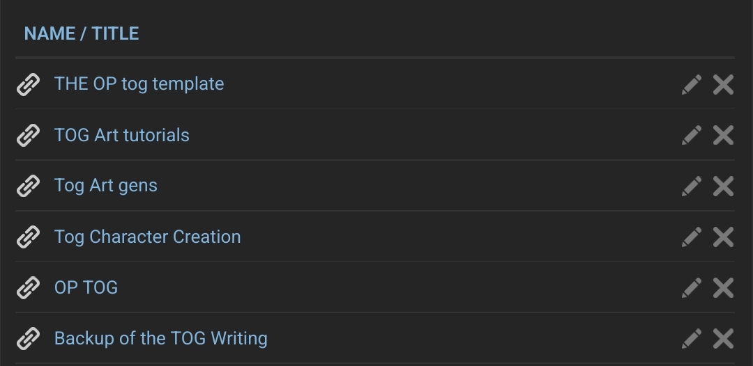Remove Tog Character Creation with the X
This screenshot has width=753, height=366.
[x=723, y=237]
